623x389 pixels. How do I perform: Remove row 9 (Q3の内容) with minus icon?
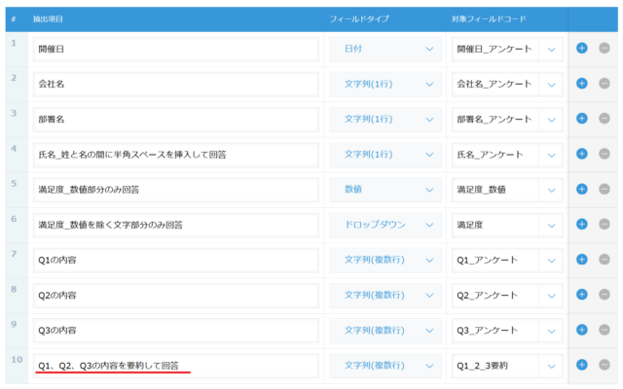605,330
